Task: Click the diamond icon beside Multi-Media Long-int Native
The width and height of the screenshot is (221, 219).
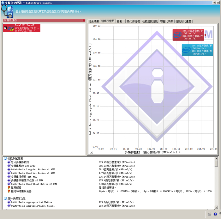Action: [9, 169]
